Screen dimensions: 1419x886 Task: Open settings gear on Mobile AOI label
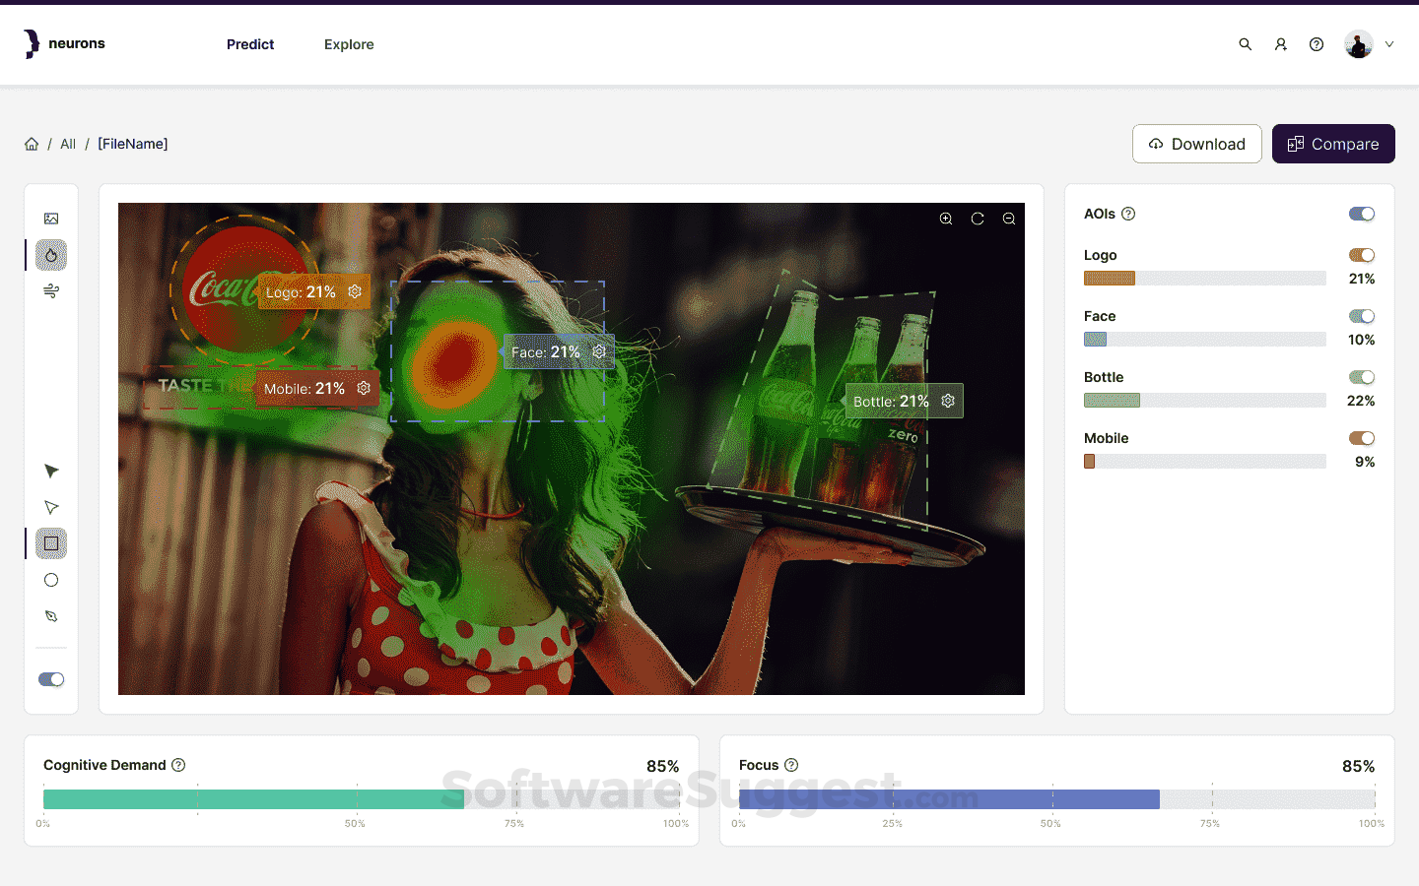click(x=364, y=388)
